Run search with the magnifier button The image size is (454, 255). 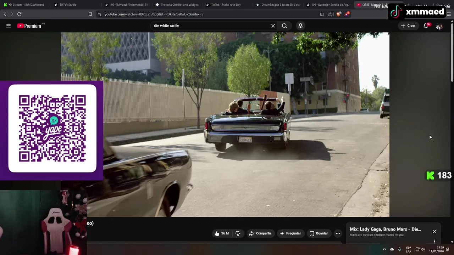284,25
